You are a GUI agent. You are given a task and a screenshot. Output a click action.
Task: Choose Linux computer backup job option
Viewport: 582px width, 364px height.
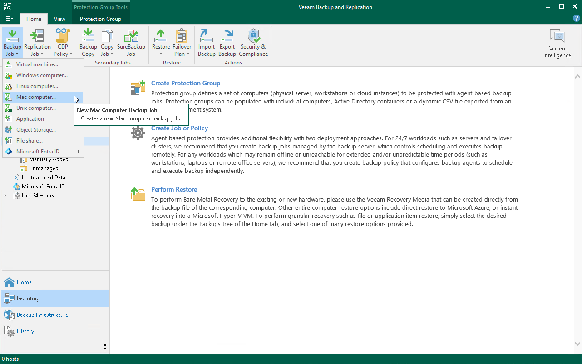point(38,86)
